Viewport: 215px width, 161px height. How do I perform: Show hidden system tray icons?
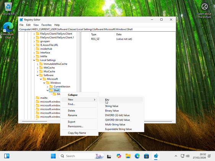[x=176, y=156]
